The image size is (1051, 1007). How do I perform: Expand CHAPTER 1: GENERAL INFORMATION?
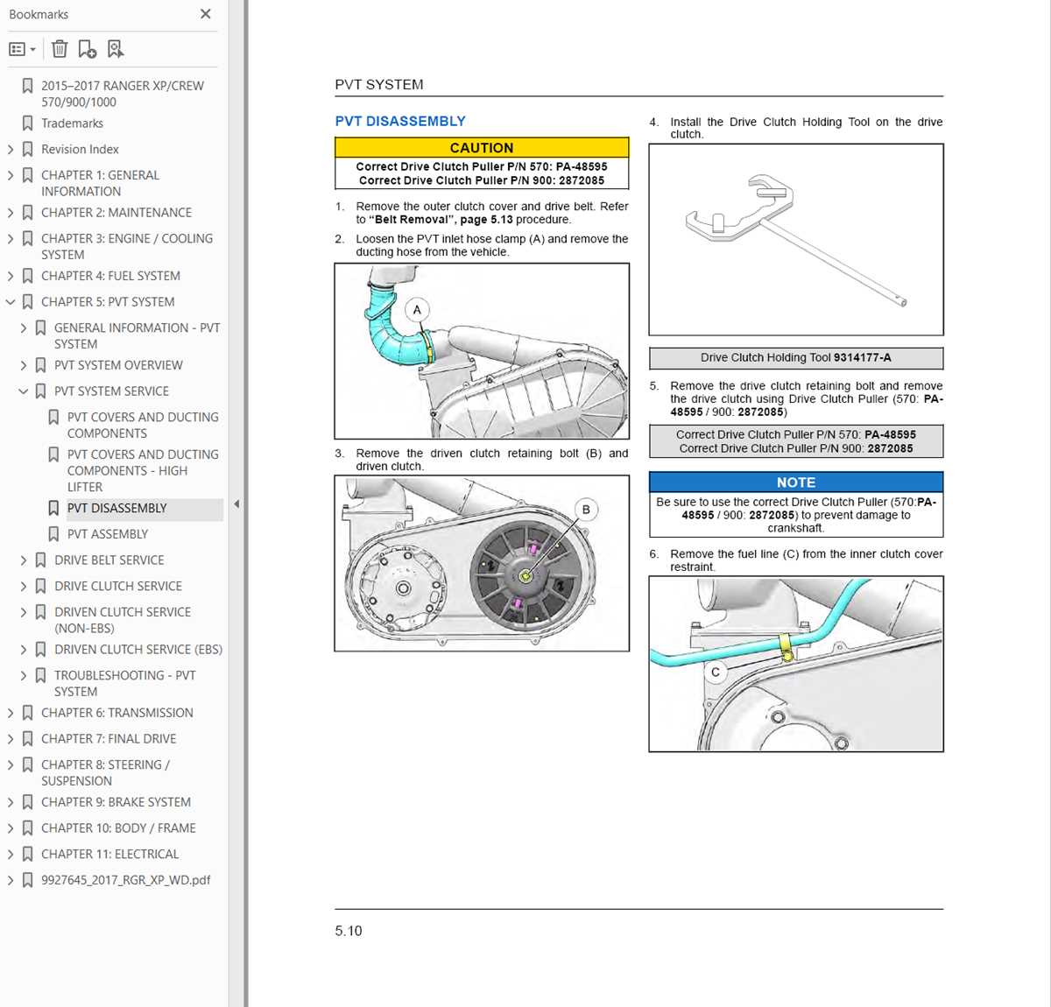pyautogui.click(x=11, y=175)
